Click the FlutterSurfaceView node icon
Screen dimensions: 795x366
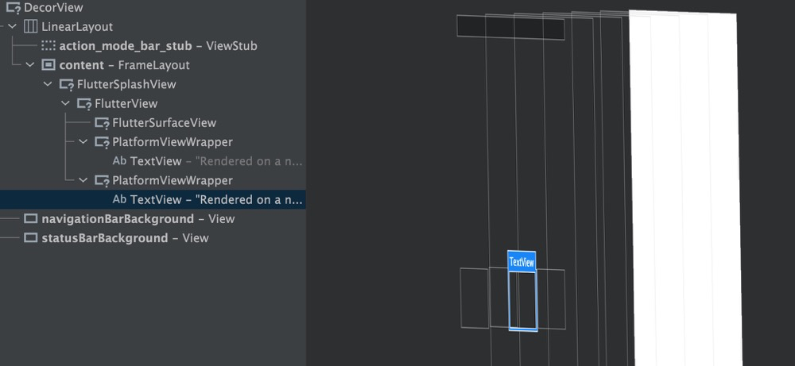tap(102, 123)
